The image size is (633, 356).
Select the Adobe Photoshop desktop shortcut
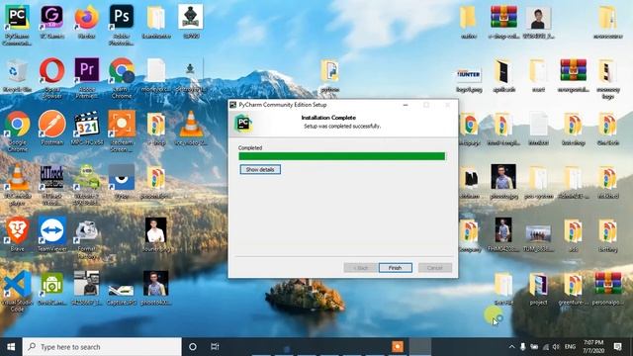click(x=121, y=25)
